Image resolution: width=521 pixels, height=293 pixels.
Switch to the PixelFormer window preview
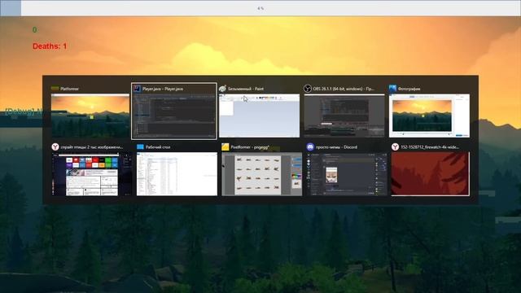coord(262,174)
